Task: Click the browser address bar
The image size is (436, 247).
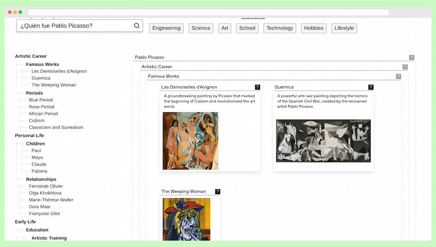Action: (x=208, y=12)
